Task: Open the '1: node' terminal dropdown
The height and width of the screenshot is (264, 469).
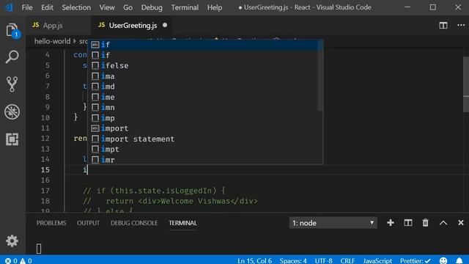Action: 333,223
